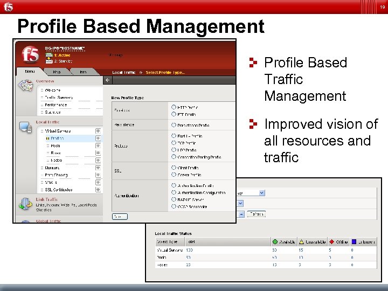
Task: Select the FTP Profile radio button
Action: point(174,114)
